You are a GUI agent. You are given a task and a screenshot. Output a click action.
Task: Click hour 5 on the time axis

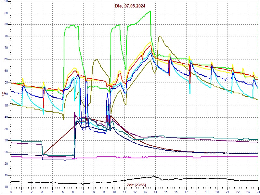[x=63, y=192]
